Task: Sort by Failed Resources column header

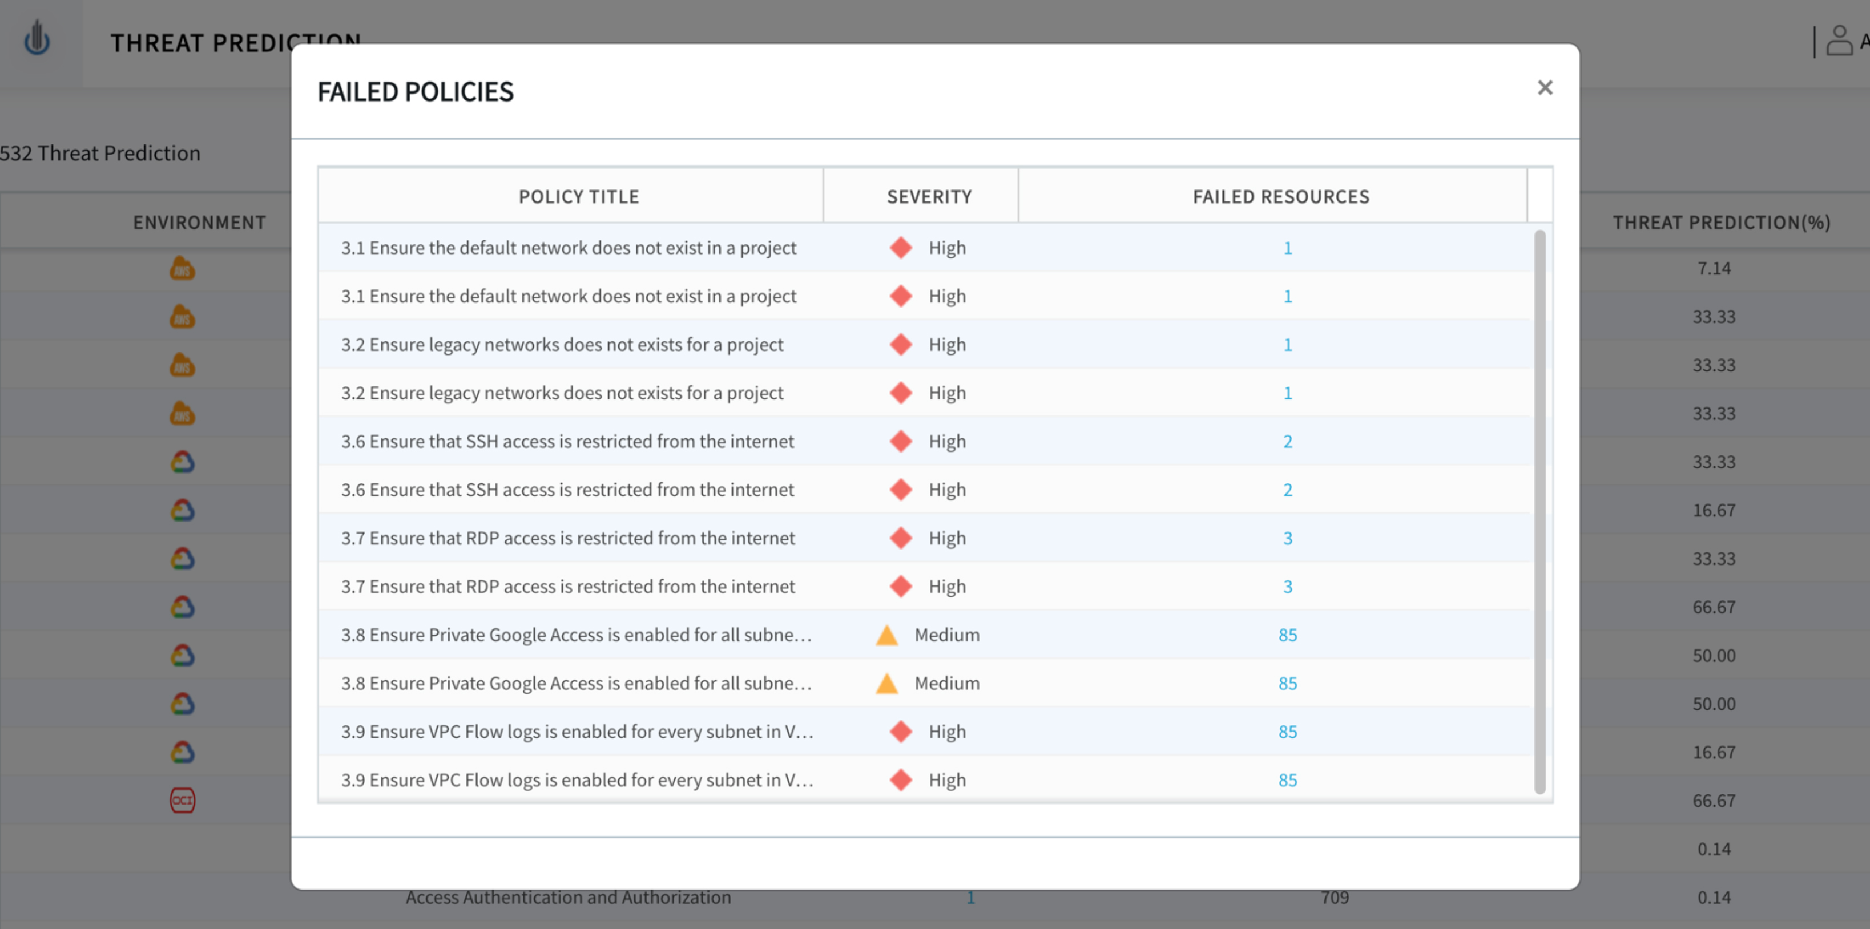Action: coord(1281,197)
